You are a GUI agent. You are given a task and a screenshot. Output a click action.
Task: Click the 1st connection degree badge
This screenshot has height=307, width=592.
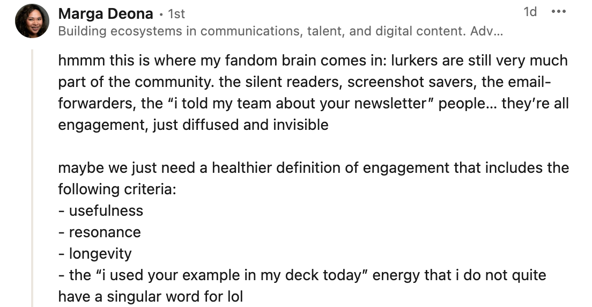[x=176, y=14]
